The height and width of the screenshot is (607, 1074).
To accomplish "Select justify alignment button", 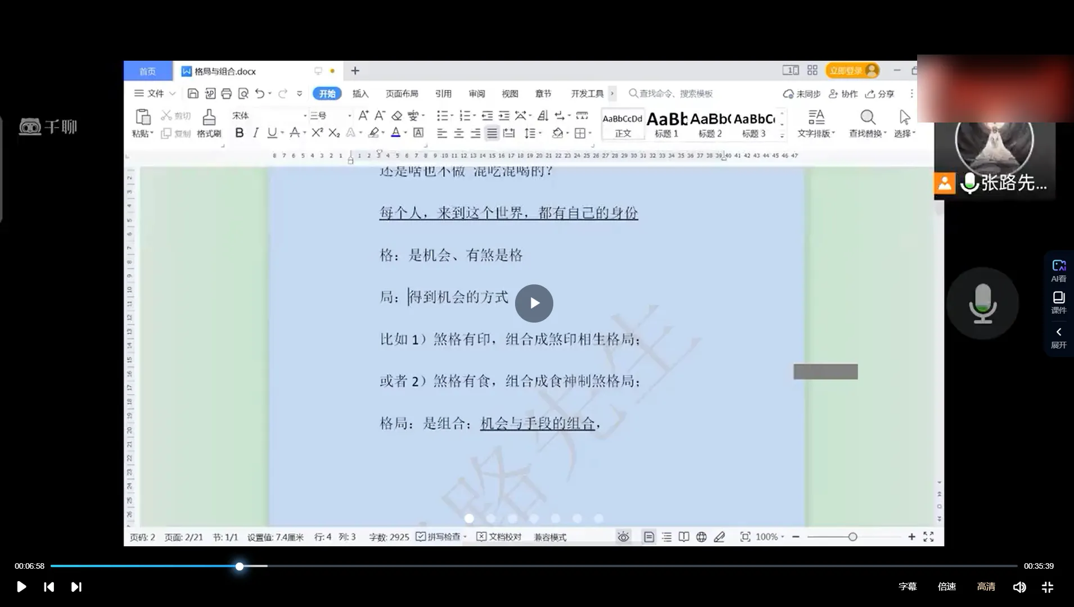I will pyautogui.click(x=492, y=133).
